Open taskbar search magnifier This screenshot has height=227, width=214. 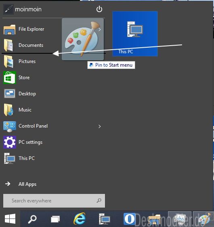32,219
